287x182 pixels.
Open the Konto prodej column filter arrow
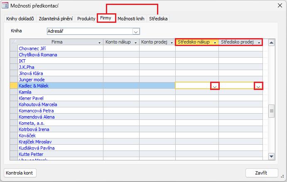171,43
